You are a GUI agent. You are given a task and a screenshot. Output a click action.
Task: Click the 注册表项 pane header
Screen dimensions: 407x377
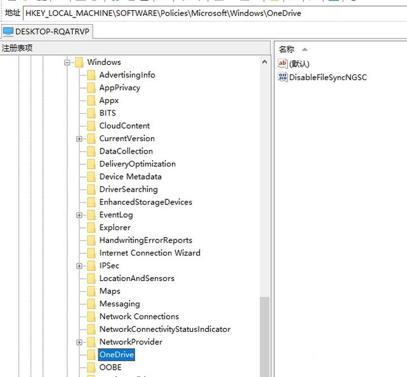[x=135, y=48]
